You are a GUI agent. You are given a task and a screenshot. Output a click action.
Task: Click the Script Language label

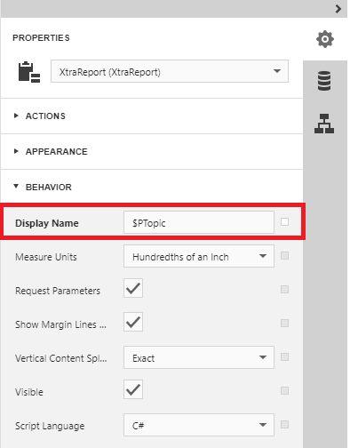[50, 426]
